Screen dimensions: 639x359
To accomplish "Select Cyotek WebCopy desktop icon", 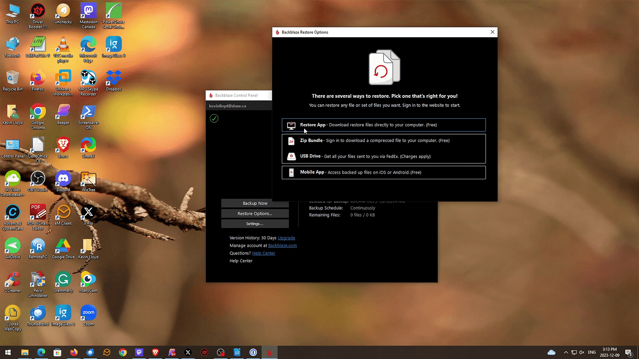I will [x=12, y=319].
